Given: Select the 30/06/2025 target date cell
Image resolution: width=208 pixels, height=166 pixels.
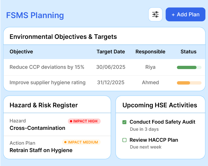Looking at the screenshot, I should tap(111, 67).
